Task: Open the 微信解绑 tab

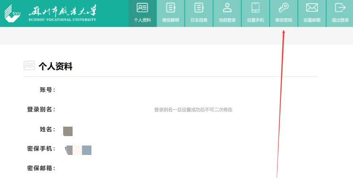Action: [171, 13]
